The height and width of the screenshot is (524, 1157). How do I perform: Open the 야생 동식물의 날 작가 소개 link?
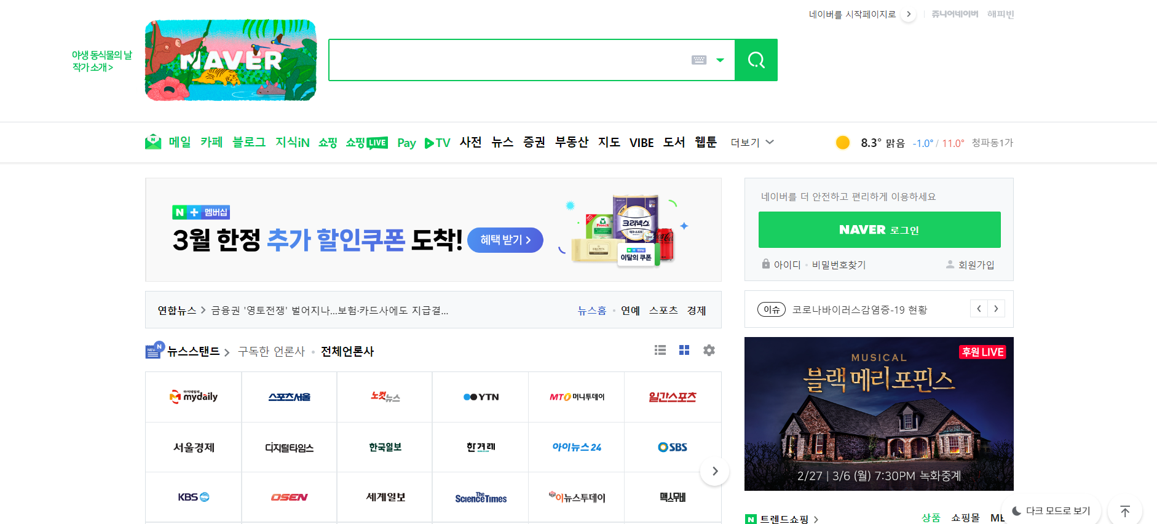(101, 61)
